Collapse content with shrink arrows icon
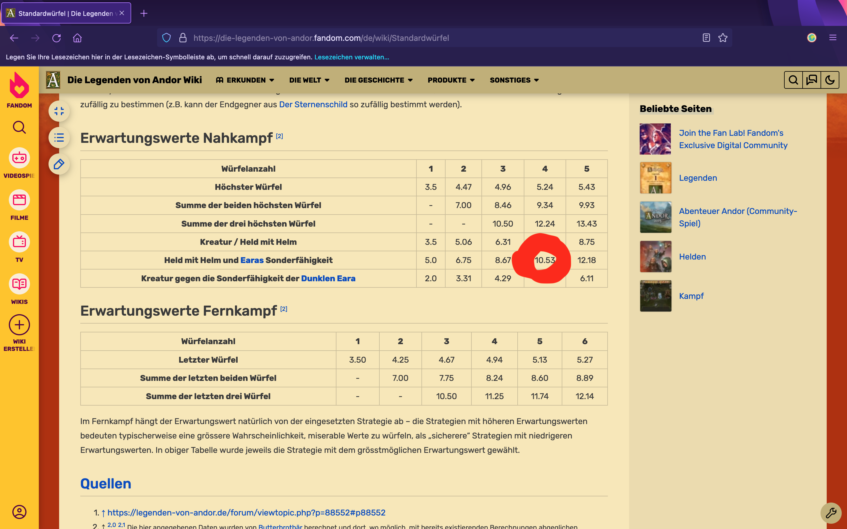Viewport: 847px width, 529px height. (59, 111)
